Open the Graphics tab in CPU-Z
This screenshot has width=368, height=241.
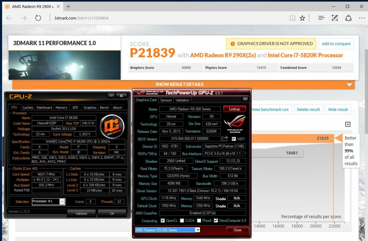90,107
